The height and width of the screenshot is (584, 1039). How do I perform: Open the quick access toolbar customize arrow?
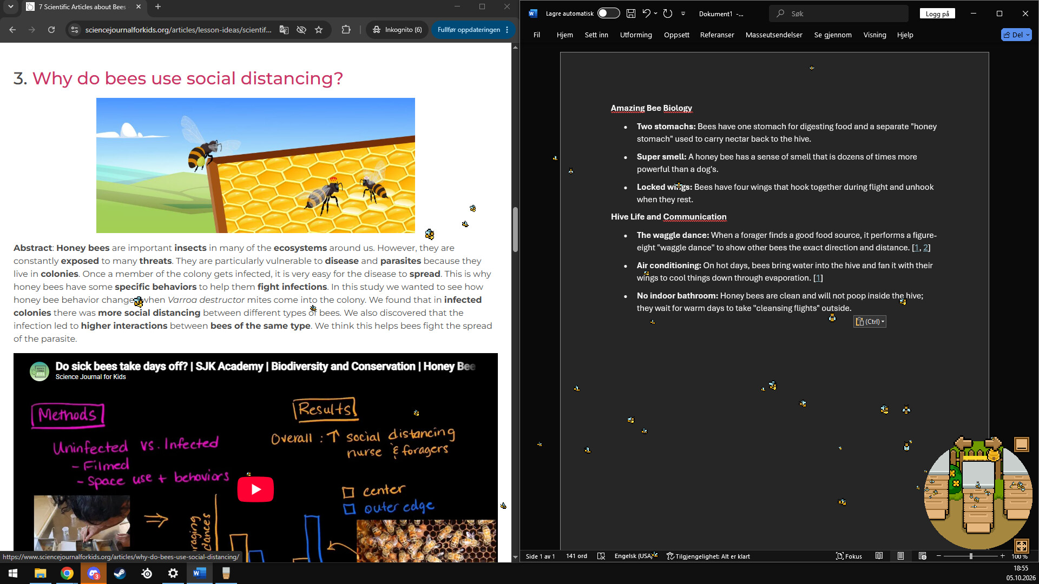click(x=683, y=14)
